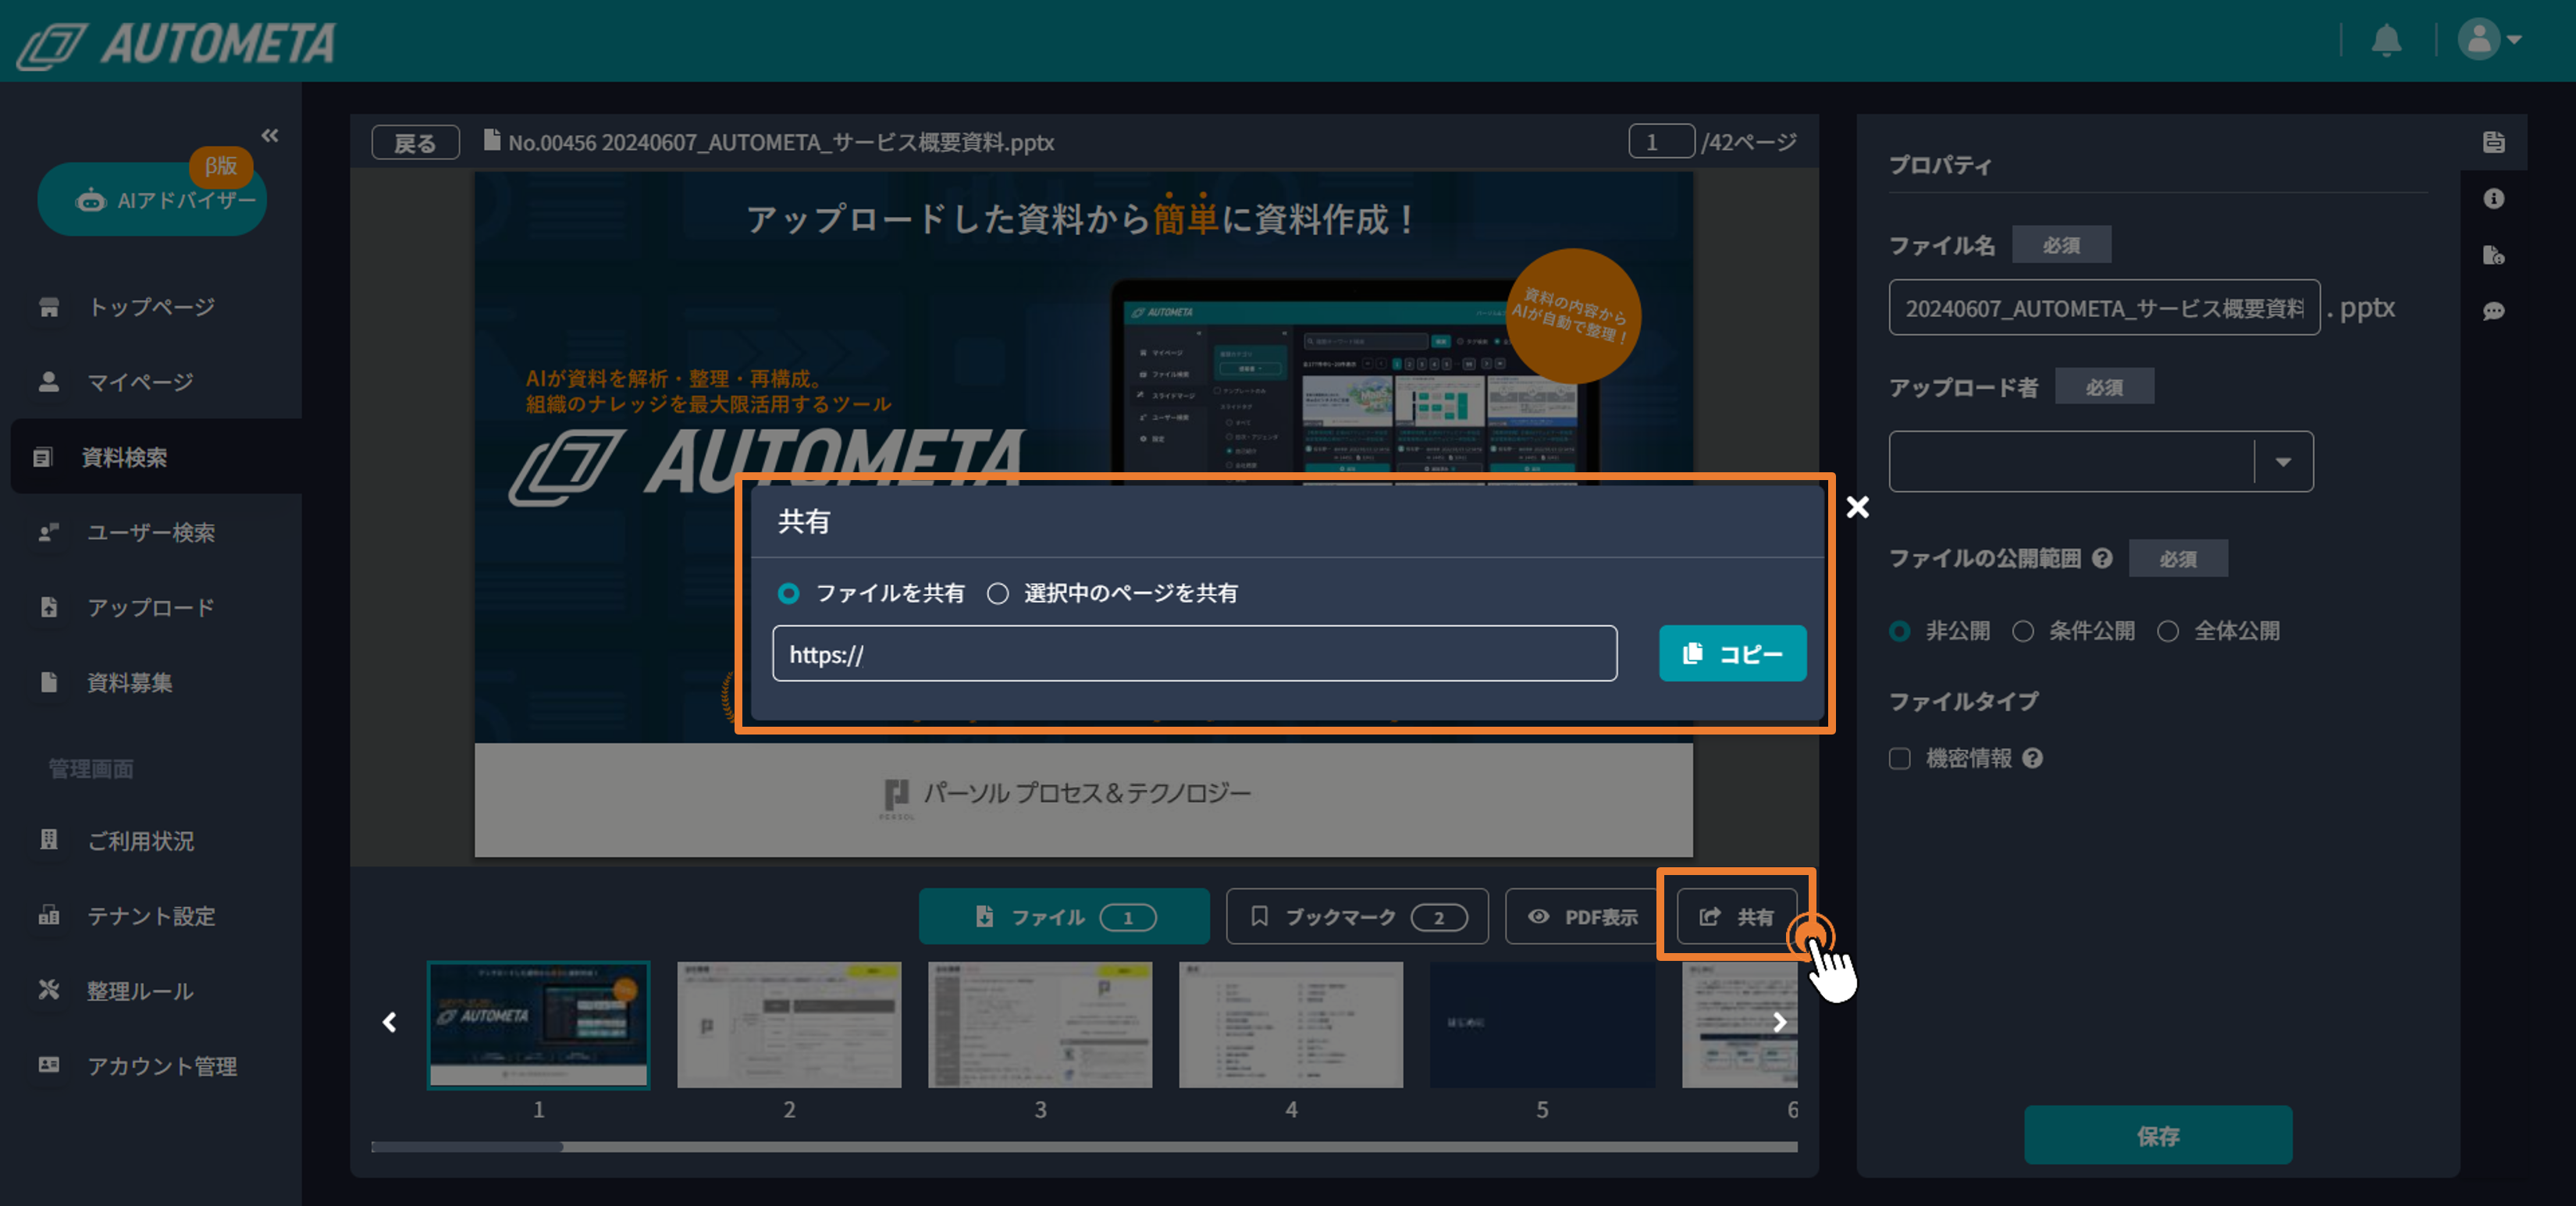
Task: Open the アップロード者 dropdown arrow
Action: [2283, 461]
